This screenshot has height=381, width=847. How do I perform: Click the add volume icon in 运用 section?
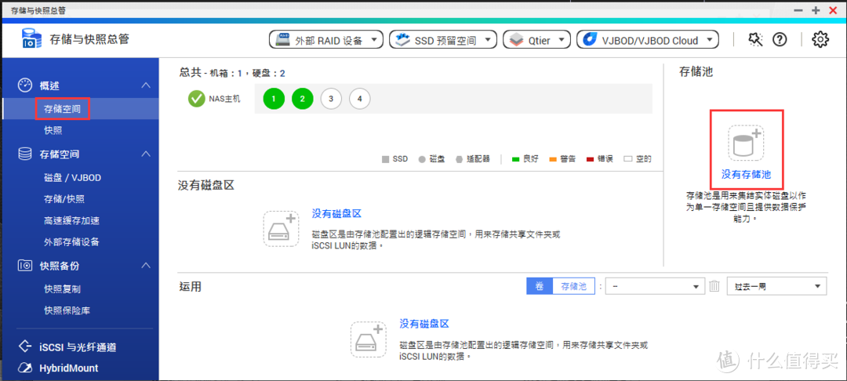coord(369,339)
